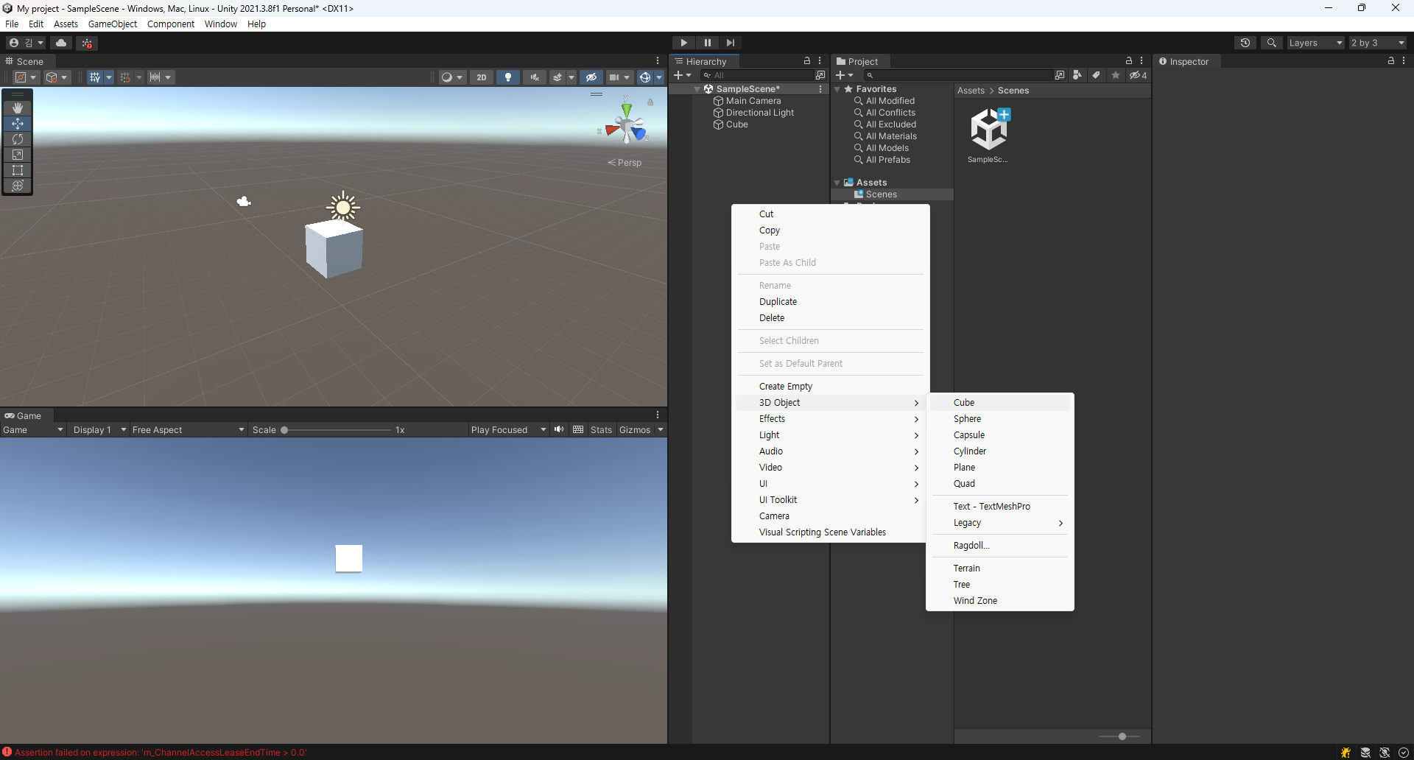Open Layers dropdown
This screenshot has width=1414, height=760.
[1315, 43]
